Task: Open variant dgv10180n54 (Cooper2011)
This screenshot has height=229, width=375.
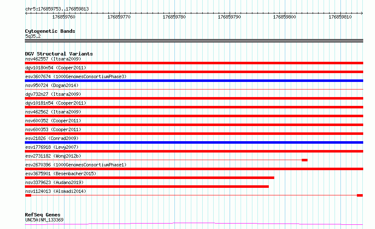Action: 56,68
